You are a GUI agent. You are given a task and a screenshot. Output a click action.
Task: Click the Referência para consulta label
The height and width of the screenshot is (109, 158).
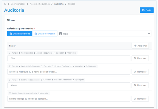point(20,29)
